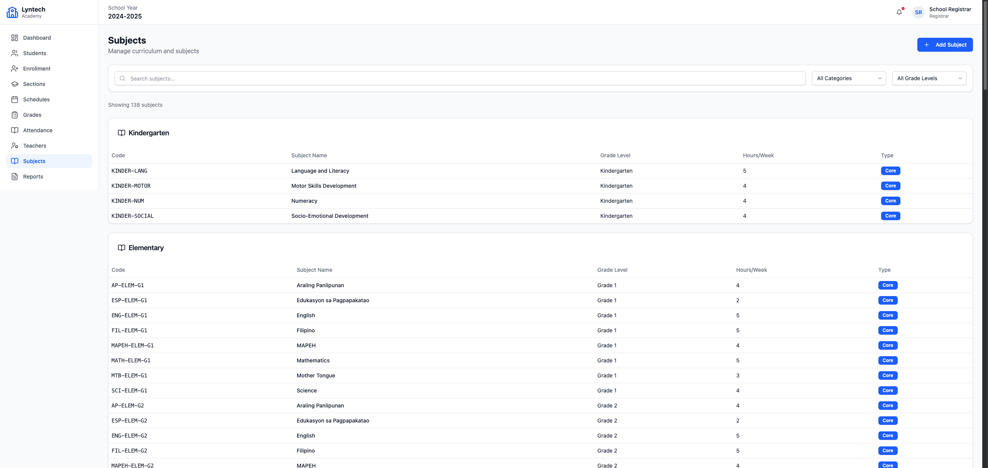Click the Elementary section book icon

[x=122, y=248]
